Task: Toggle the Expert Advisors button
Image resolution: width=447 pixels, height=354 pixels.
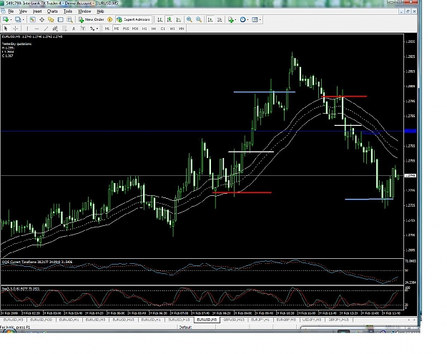Action: [x=134, y=20]
